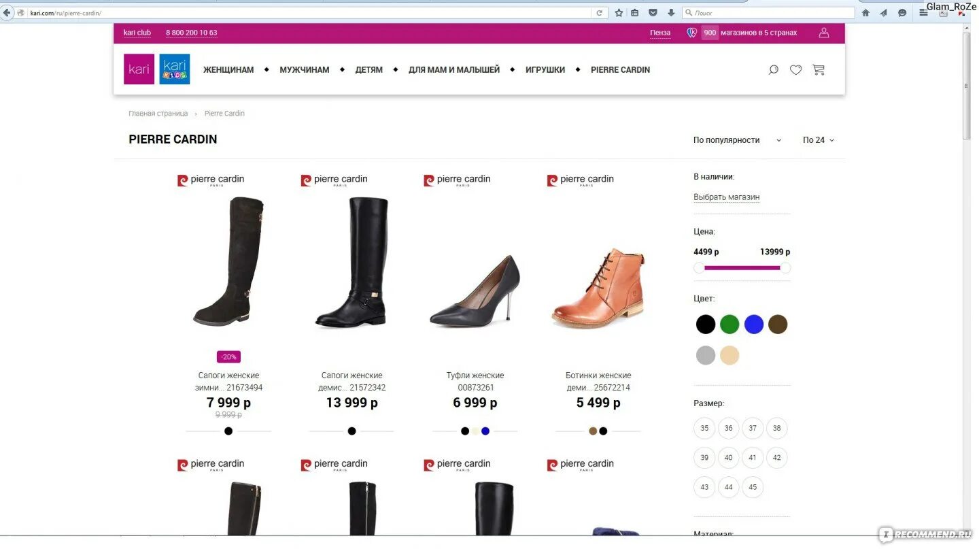Click the browser search field
The width and height of the screenshot is (979, 549).
point(768,12)
